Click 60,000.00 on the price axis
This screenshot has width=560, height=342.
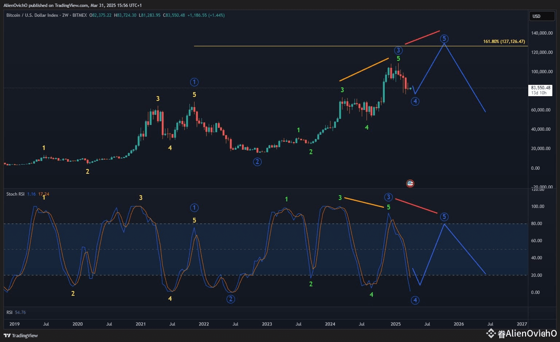[541, 110]
